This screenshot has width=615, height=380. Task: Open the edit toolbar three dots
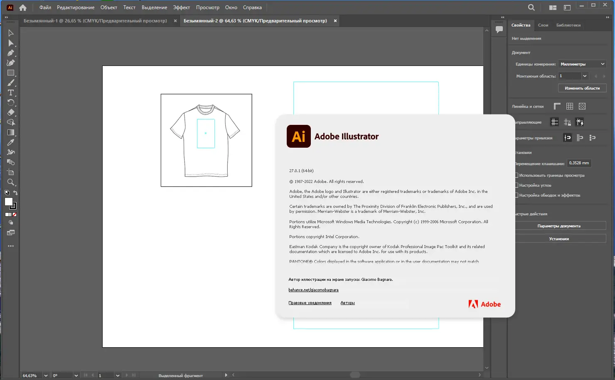tap(11, 246)
